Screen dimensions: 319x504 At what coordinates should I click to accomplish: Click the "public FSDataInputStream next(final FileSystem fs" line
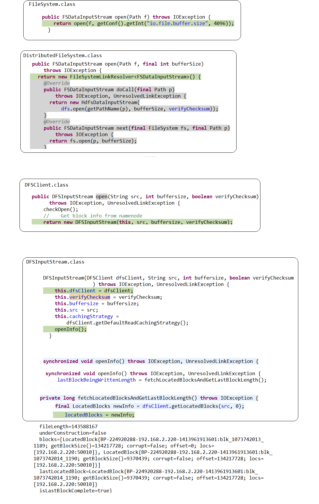pyautogui.click(x=137, y=128)
